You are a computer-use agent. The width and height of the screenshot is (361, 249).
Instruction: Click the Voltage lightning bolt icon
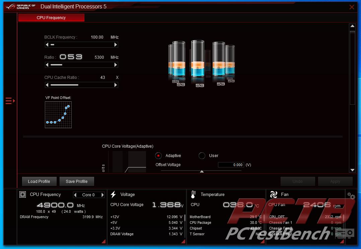click(113, 195)
